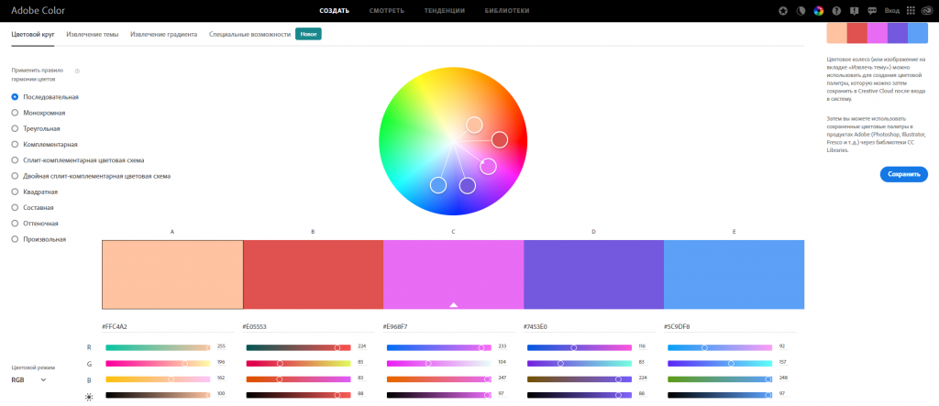Image resolution: width=939 pixels, height=406 pixels.
Task: Select Двойная сплит-комплементарная цветовая схема option
Action: pyautogui.click(x=91, y=176)
